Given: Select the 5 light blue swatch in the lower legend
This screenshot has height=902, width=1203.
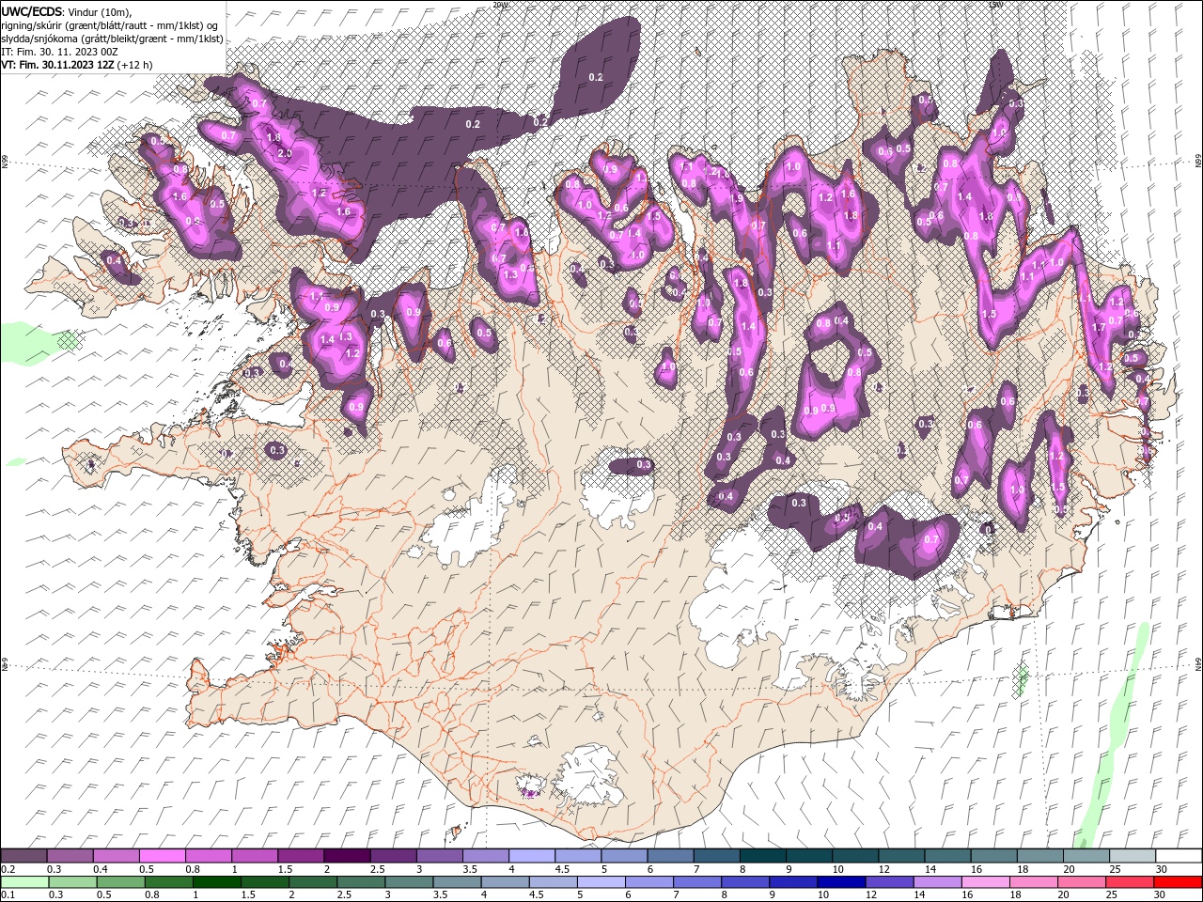Looking at the screenshot, I should (x=601, y=882).
